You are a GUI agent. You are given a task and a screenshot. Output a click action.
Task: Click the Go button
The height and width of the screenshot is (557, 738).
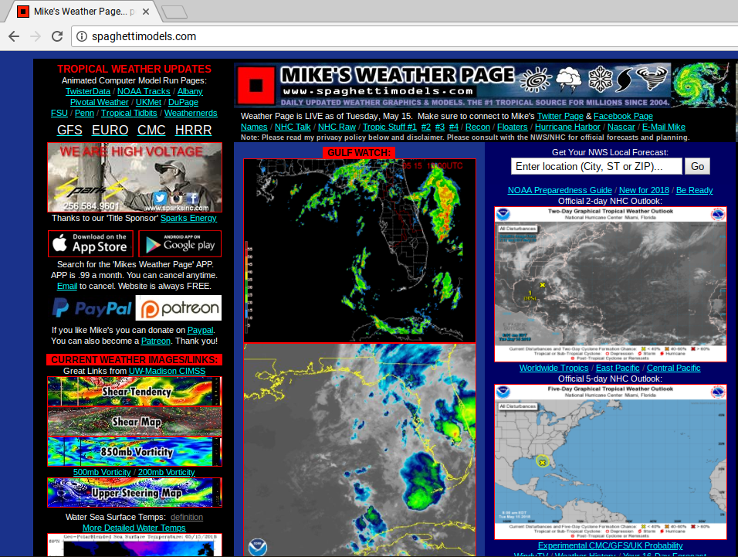tap(697, 166)
